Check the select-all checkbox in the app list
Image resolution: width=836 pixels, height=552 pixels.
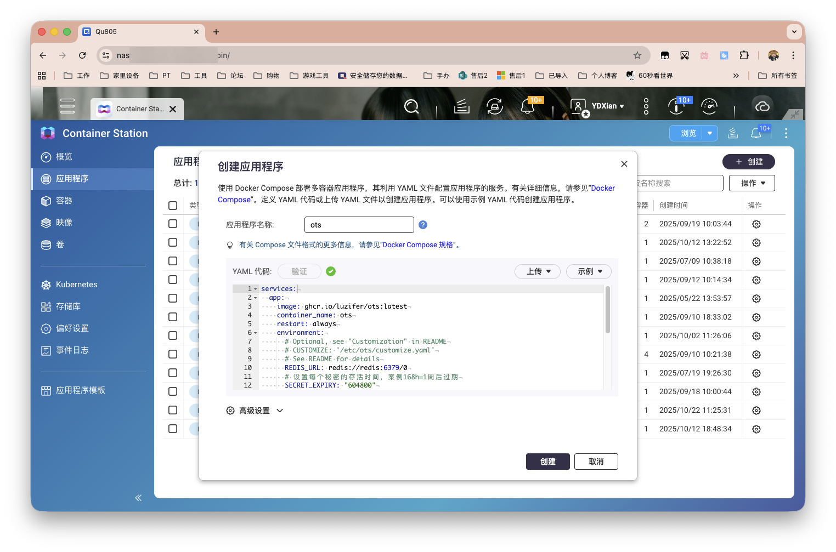pos(173,205)
